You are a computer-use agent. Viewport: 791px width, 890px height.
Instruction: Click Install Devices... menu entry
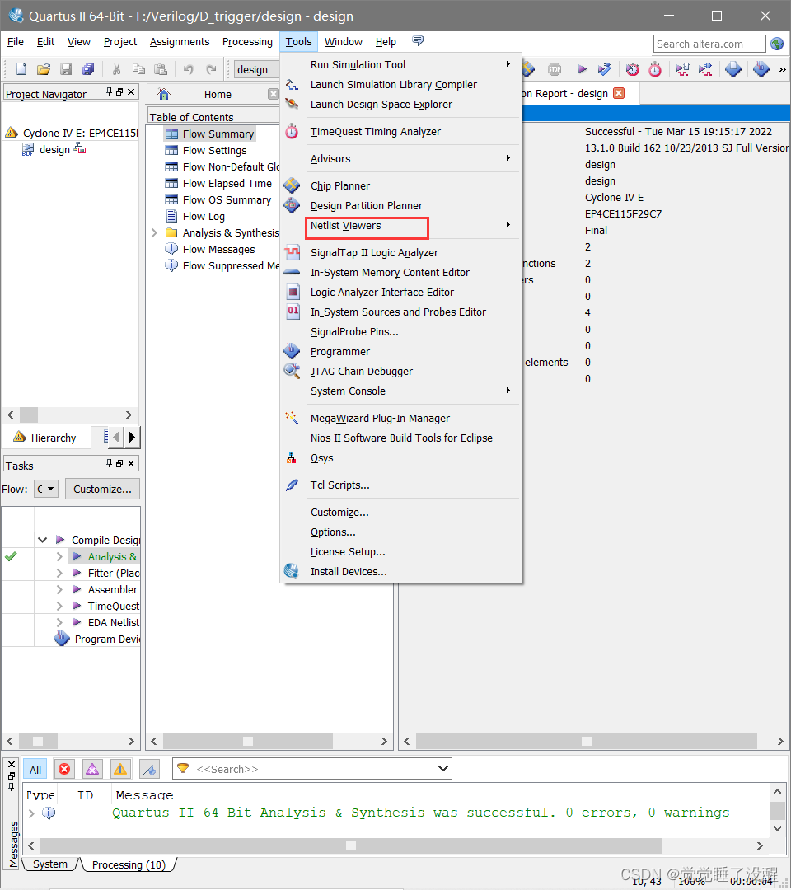pyautogui.click(x=401, y=572)
